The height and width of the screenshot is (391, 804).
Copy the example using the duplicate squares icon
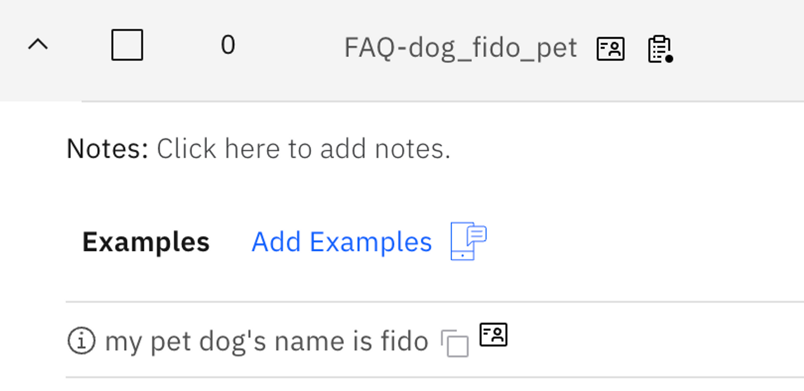[x=455, y=343]
